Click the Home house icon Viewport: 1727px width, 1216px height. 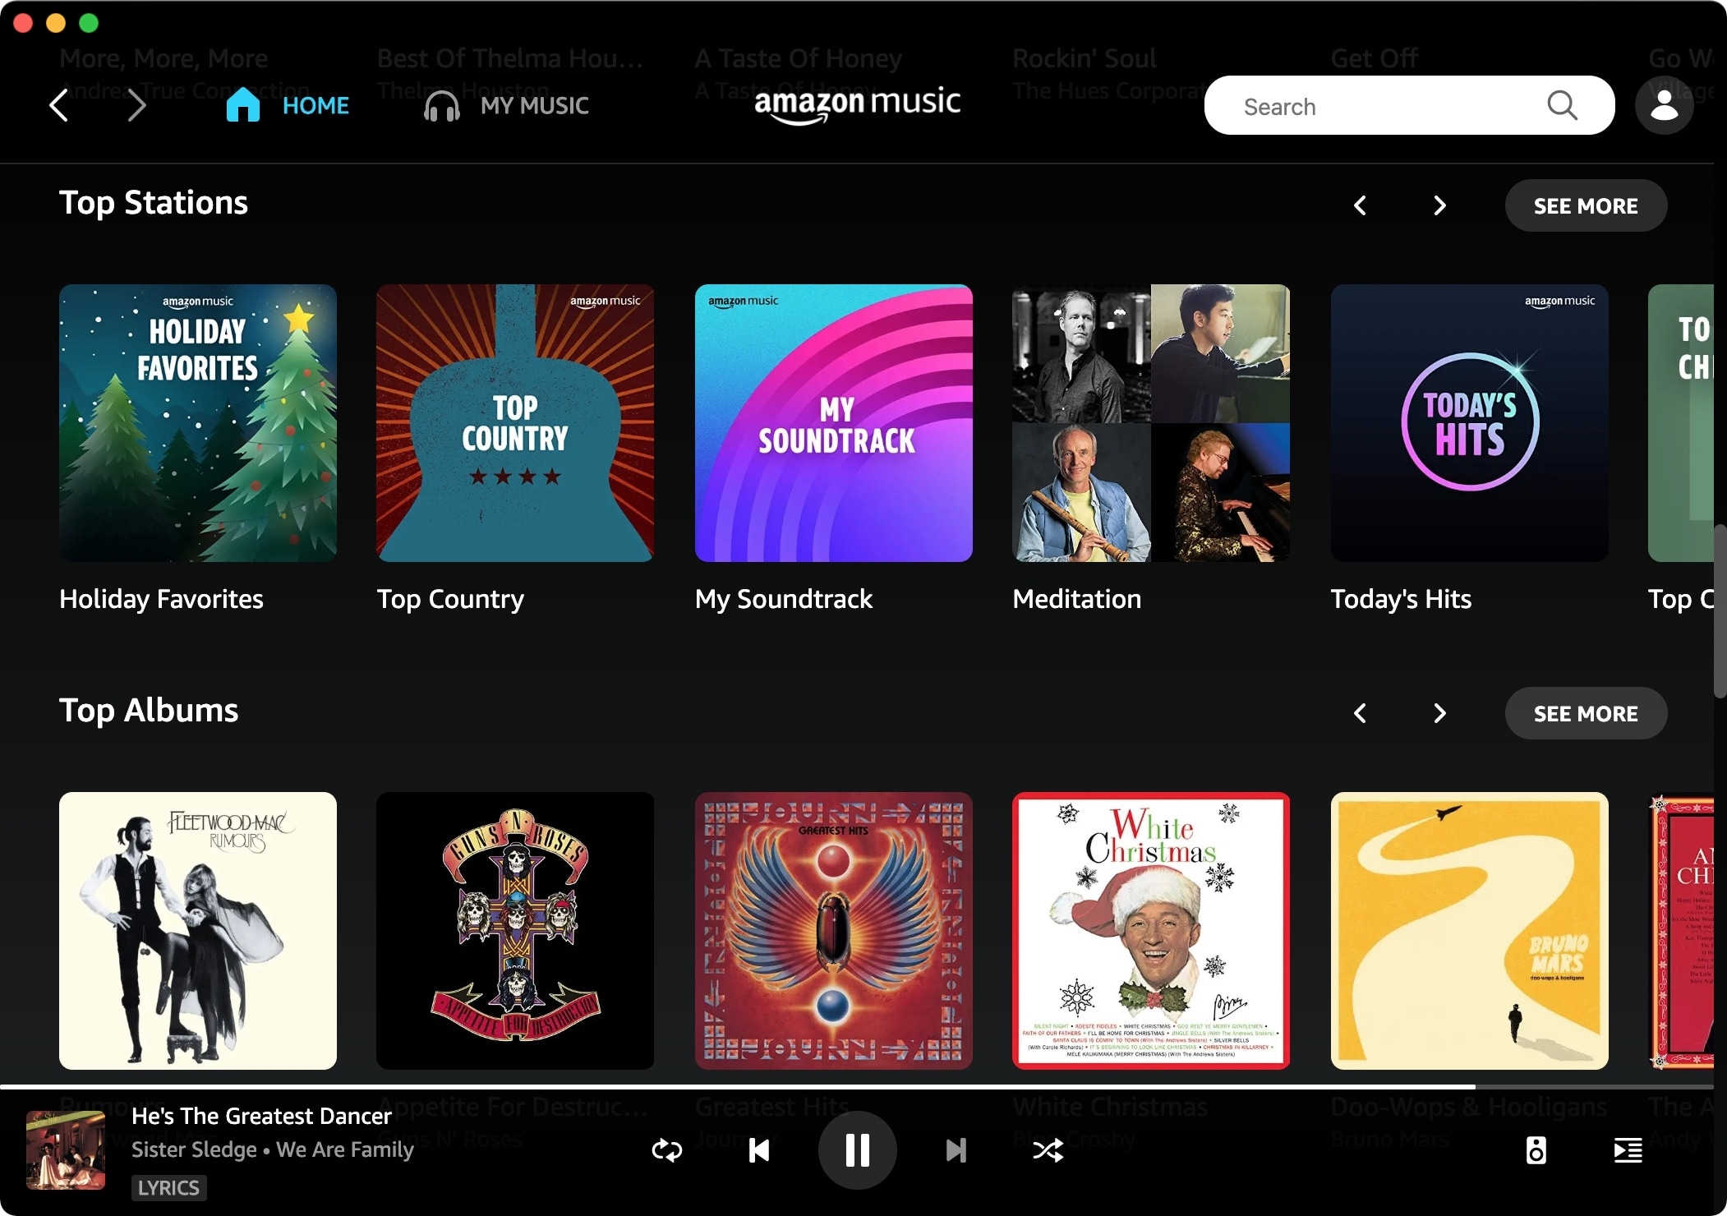point(243,105)
